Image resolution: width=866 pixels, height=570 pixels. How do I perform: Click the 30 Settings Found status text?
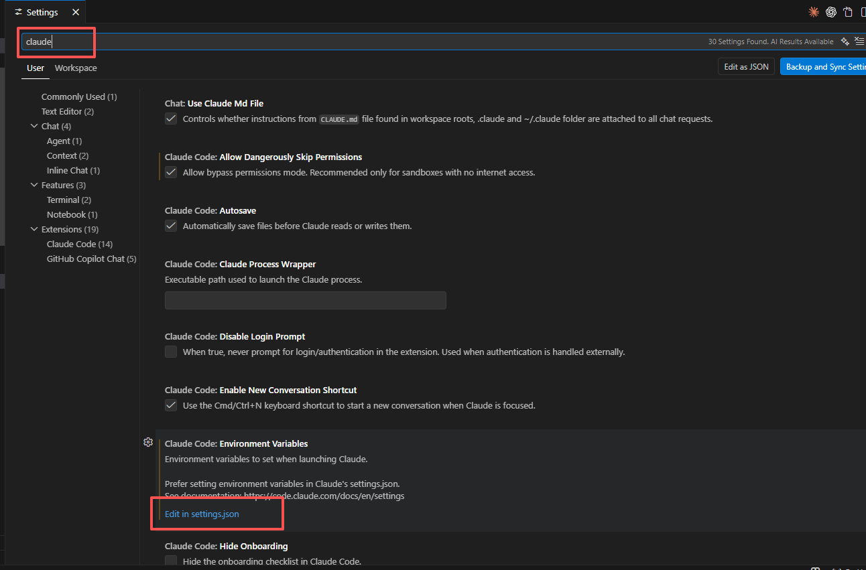tap(771, 42)
